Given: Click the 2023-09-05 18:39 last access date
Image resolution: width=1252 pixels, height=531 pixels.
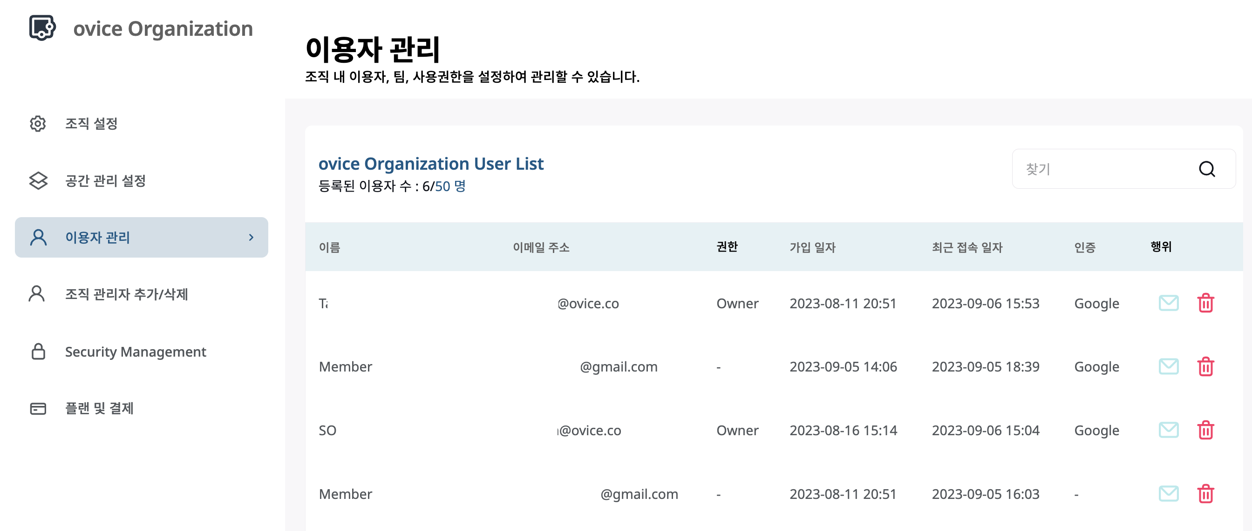Looking at the screenshot, I should [986, 366].
